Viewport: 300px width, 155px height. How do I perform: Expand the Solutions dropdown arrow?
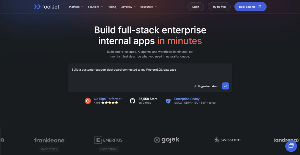click(x=102, y=7)
